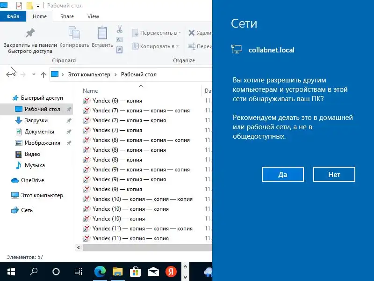Click Рабочий стол in the address bar
The height and width of the screenshot is (281, 374).
pos(138,74)
